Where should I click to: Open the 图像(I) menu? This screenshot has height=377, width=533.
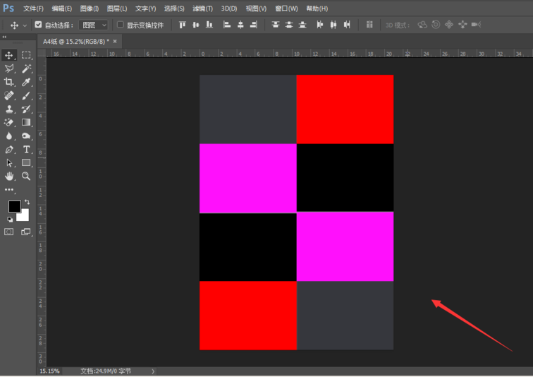pyautogui.click(x=90, y=8)
